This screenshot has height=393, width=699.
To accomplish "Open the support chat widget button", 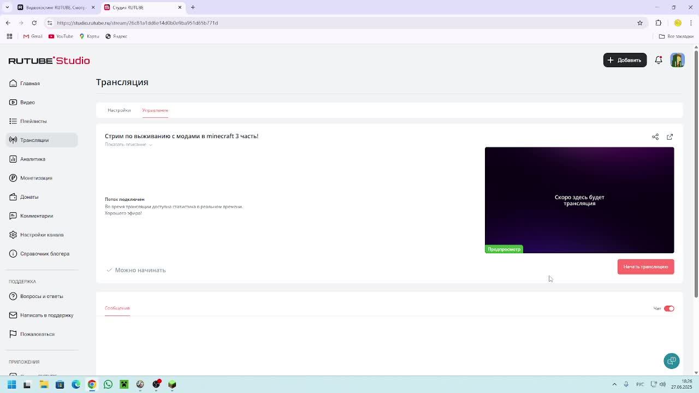I will coord(672,361).
